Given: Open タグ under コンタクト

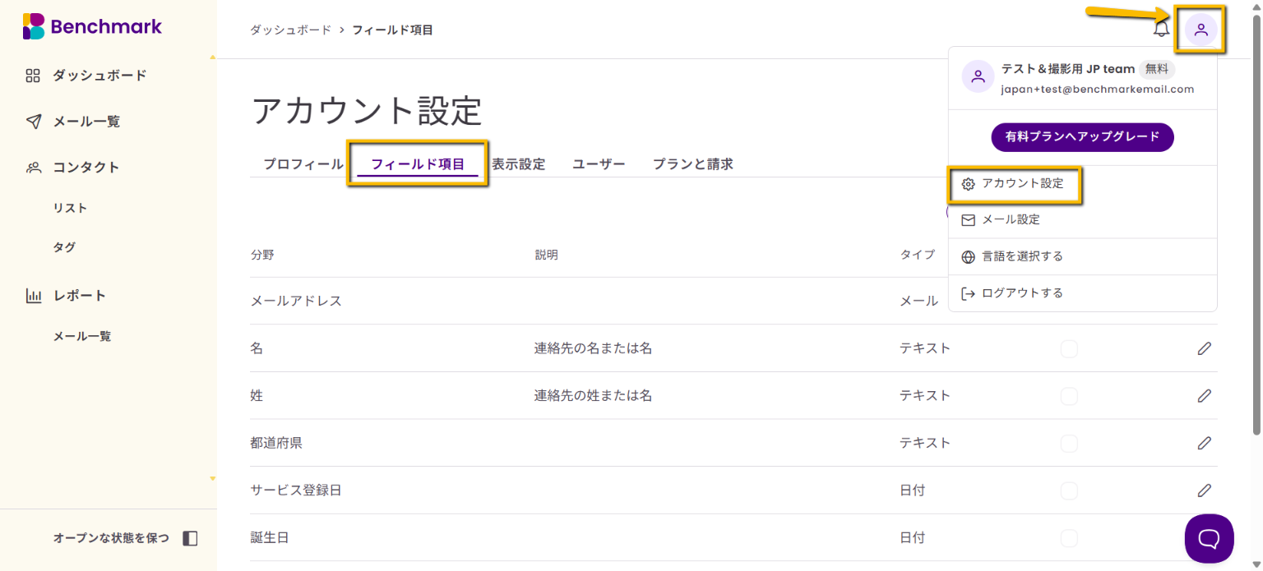Looking at the screenshot, I should pyautogui.click(x=64, y=247).
